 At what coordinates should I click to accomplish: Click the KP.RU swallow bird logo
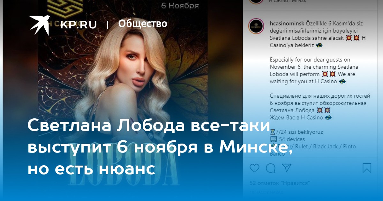tap(40, 25)
